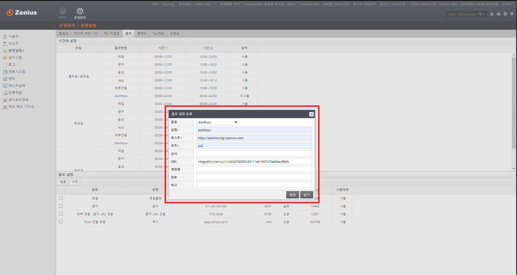Viewport: 517px width, 275px height.
Task: Open 연동시스템 in the sidebar
Action: tap(17, 72)
